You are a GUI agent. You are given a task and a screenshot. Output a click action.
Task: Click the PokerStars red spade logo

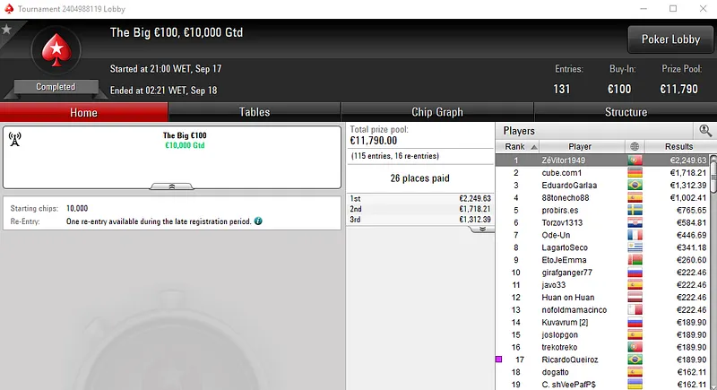[x=56, y=50]
